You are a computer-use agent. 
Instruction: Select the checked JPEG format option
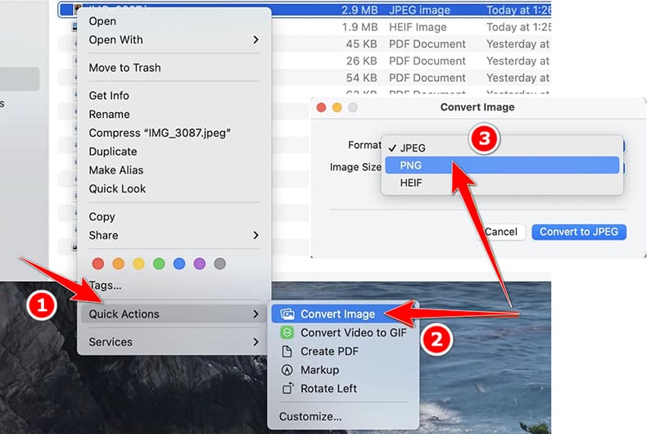click(413, 147)
